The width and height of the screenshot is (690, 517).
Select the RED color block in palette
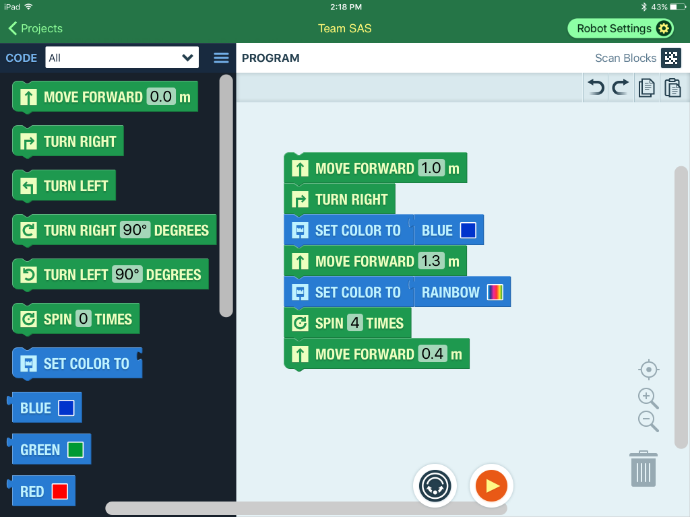tap(43, 491)
